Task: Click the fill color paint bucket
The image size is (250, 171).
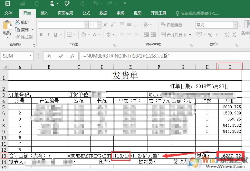Action: coord(83,34)
